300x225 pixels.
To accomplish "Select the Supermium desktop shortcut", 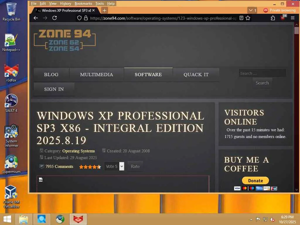I will coord(11,164).
